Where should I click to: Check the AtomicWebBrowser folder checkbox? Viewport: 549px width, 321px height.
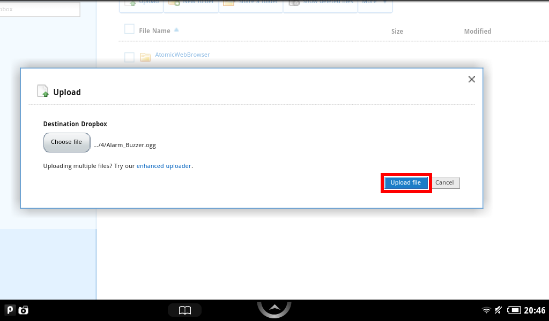click(x=129, y=57)
